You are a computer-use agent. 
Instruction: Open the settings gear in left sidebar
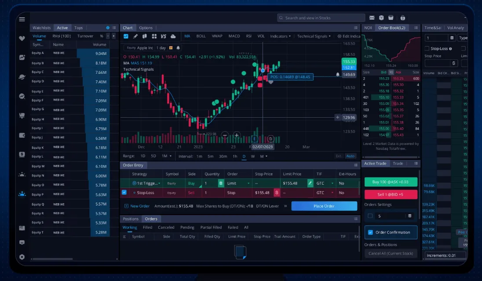pyautogui.click(x=22, y=257)
